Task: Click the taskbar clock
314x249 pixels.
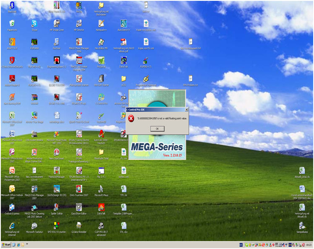Action: (308, 244)
